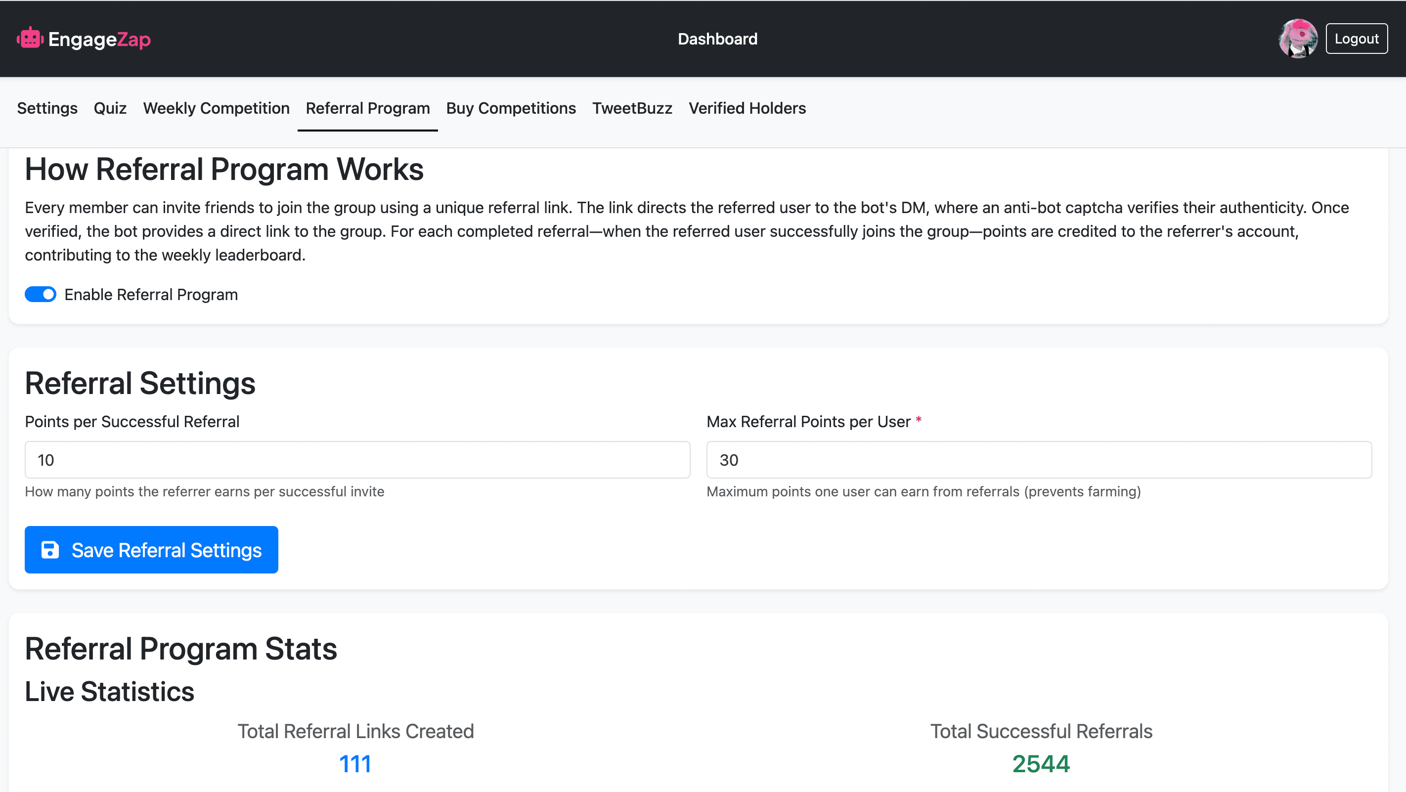
Task: Toggle Enable Referral Program switch
Action: pos(41,294)
